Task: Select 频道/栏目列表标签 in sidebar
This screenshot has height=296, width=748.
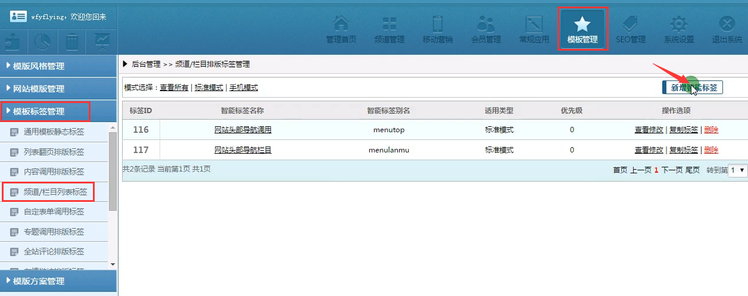Action: 55,192
